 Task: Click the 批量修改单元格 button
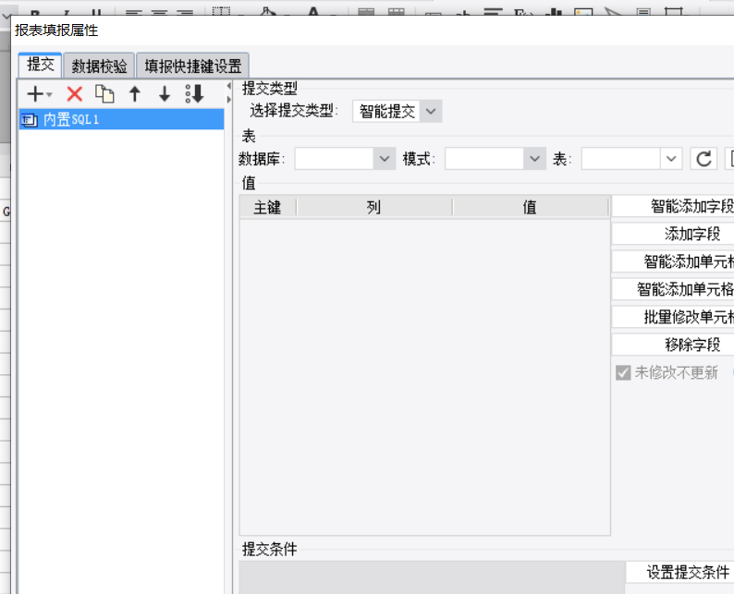click(x=673, y=317)
